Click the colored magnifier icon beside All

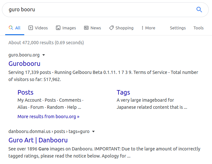[11, 28]
